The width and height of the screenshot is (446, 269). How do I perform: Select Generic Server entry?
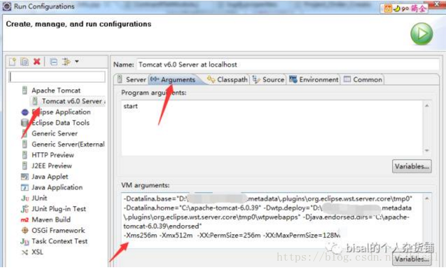[55, 134]
